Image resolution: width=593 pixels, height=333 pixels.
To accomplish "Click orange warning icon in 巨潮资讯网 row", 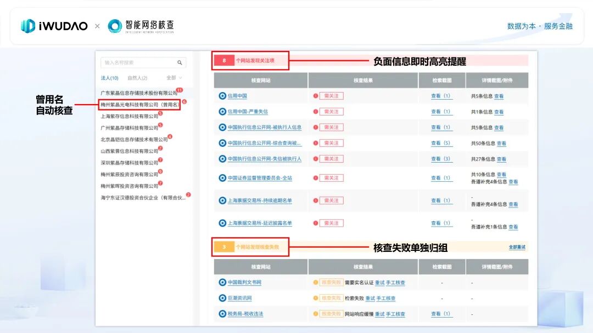I will [315, 298].
